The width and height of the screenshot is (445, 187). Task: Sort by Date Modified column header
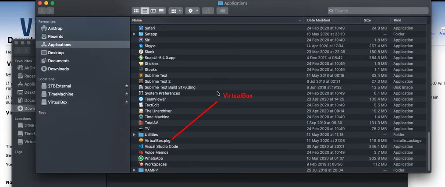click(332, 20)
